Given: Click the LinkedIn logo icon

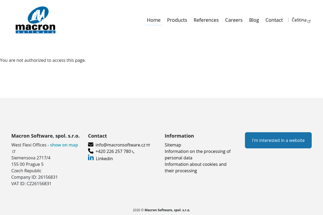Looking at the screenshot, I should [x=91, y=158].
